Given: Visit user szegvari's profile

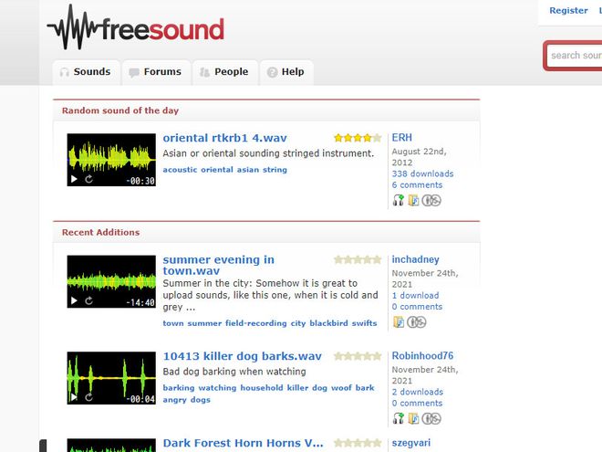Looking at the screenshot, I should 411,443.
